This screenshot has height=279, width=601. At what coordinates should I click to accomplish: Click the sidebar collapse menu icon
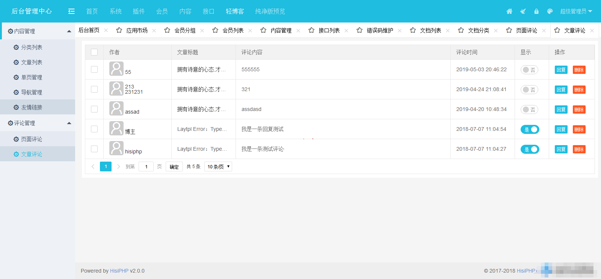71,11
